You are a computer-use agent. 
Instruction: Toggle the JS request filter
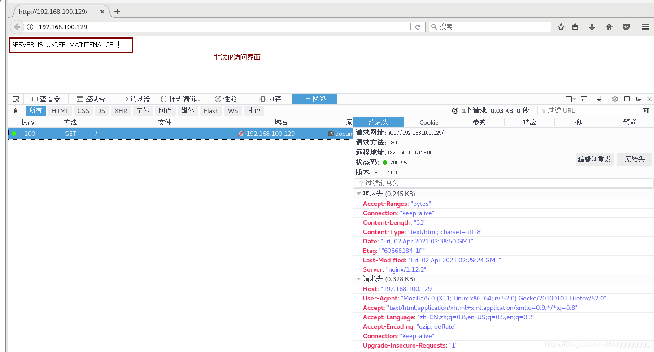102,111
